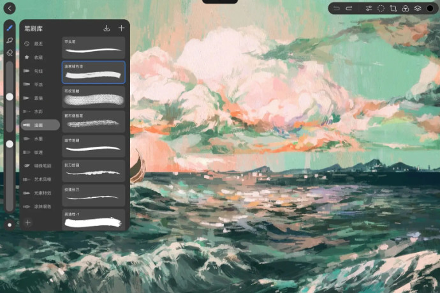
Task: Open 收藏 favorites brush category
Action: tap(38, 57)
